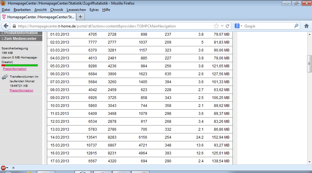Open Preisinformation link under Speicherbelegung
The width and height of the screenshot is (312, 173).
(15, 69)
